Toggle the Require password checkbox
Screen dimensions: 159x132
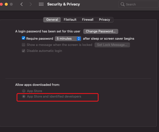pyautogui.click(x=23, y=38)
